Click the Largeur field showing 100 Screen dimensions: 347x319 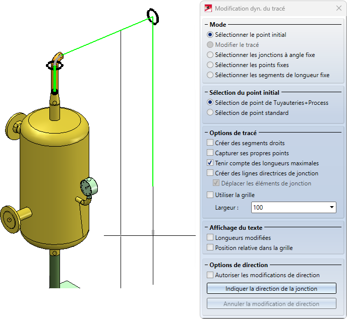click(x=294, y=207)
